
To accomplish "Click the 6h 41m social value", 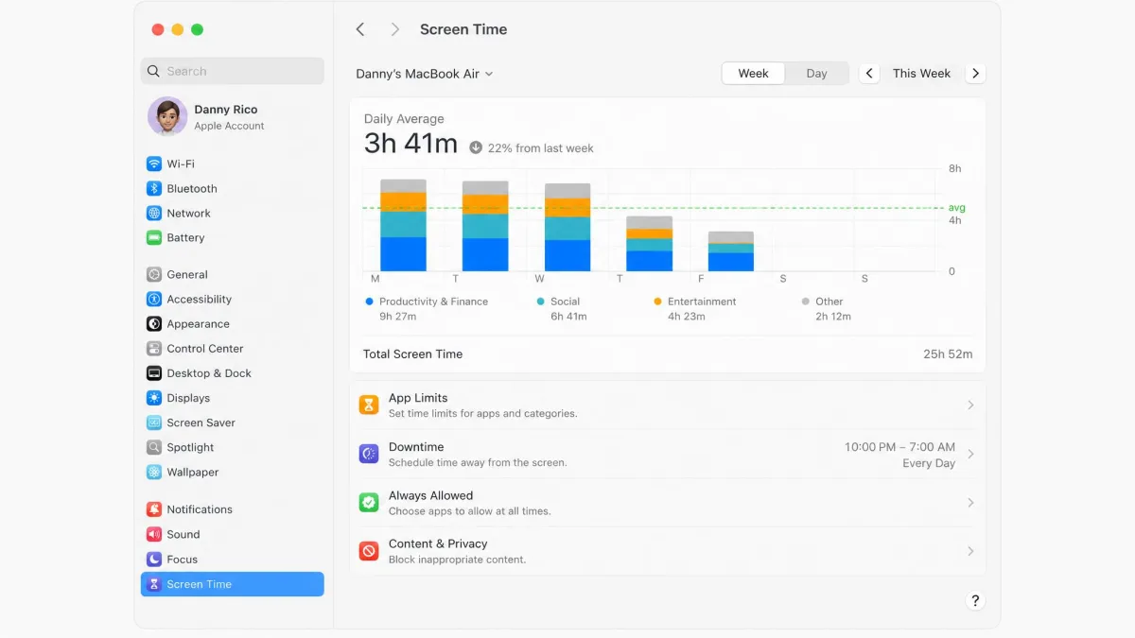I will (568, 317).
